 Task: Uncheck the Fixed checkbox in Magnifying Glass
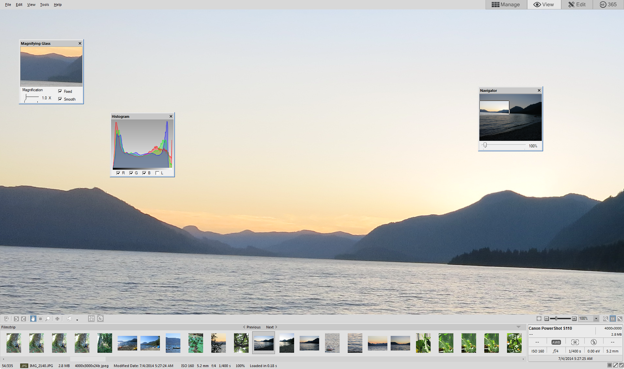click(x=60, y=91)
